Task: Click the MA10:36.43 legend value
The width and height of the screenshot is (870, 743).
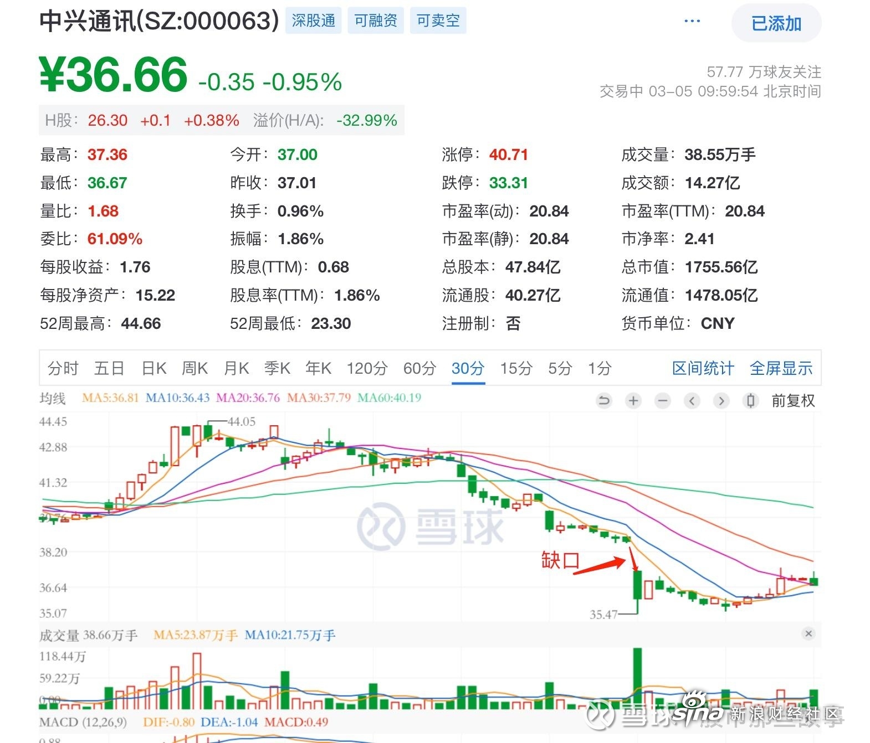Action: coord(177,398)
